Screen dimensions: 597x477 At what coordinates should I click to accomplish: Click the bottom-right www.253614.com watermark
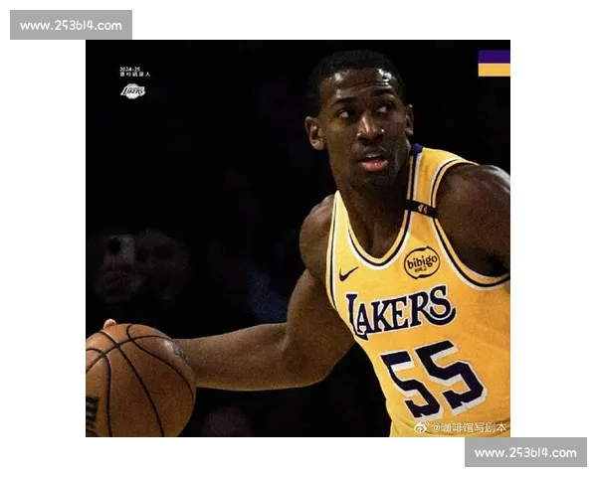(x=524, y=453)
